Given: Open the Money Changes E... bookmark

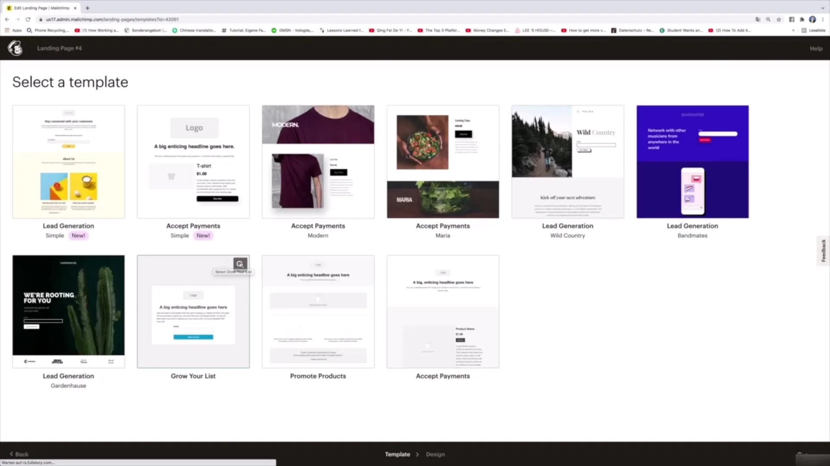Looking at the screenshot, I should [x=488, y=30].
